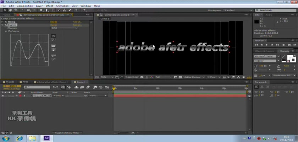298x142 pixels.
Task: Select the Brush tool
Action: click(59, 10)
